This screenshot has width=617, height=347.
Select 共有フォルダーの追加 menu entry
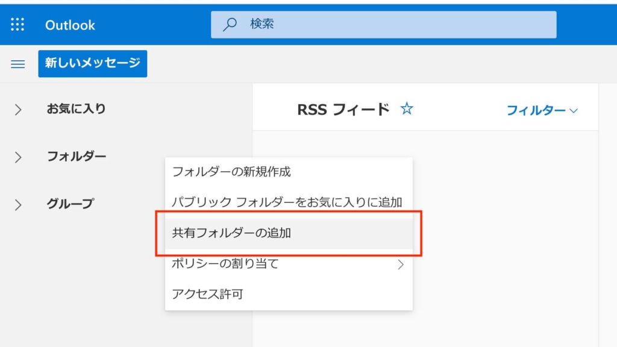point(289,233)
